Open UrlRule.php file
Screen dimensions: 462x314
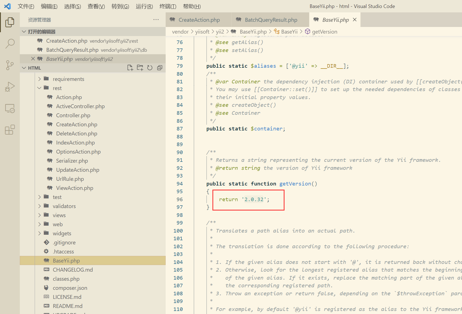(x=70, y=179)
